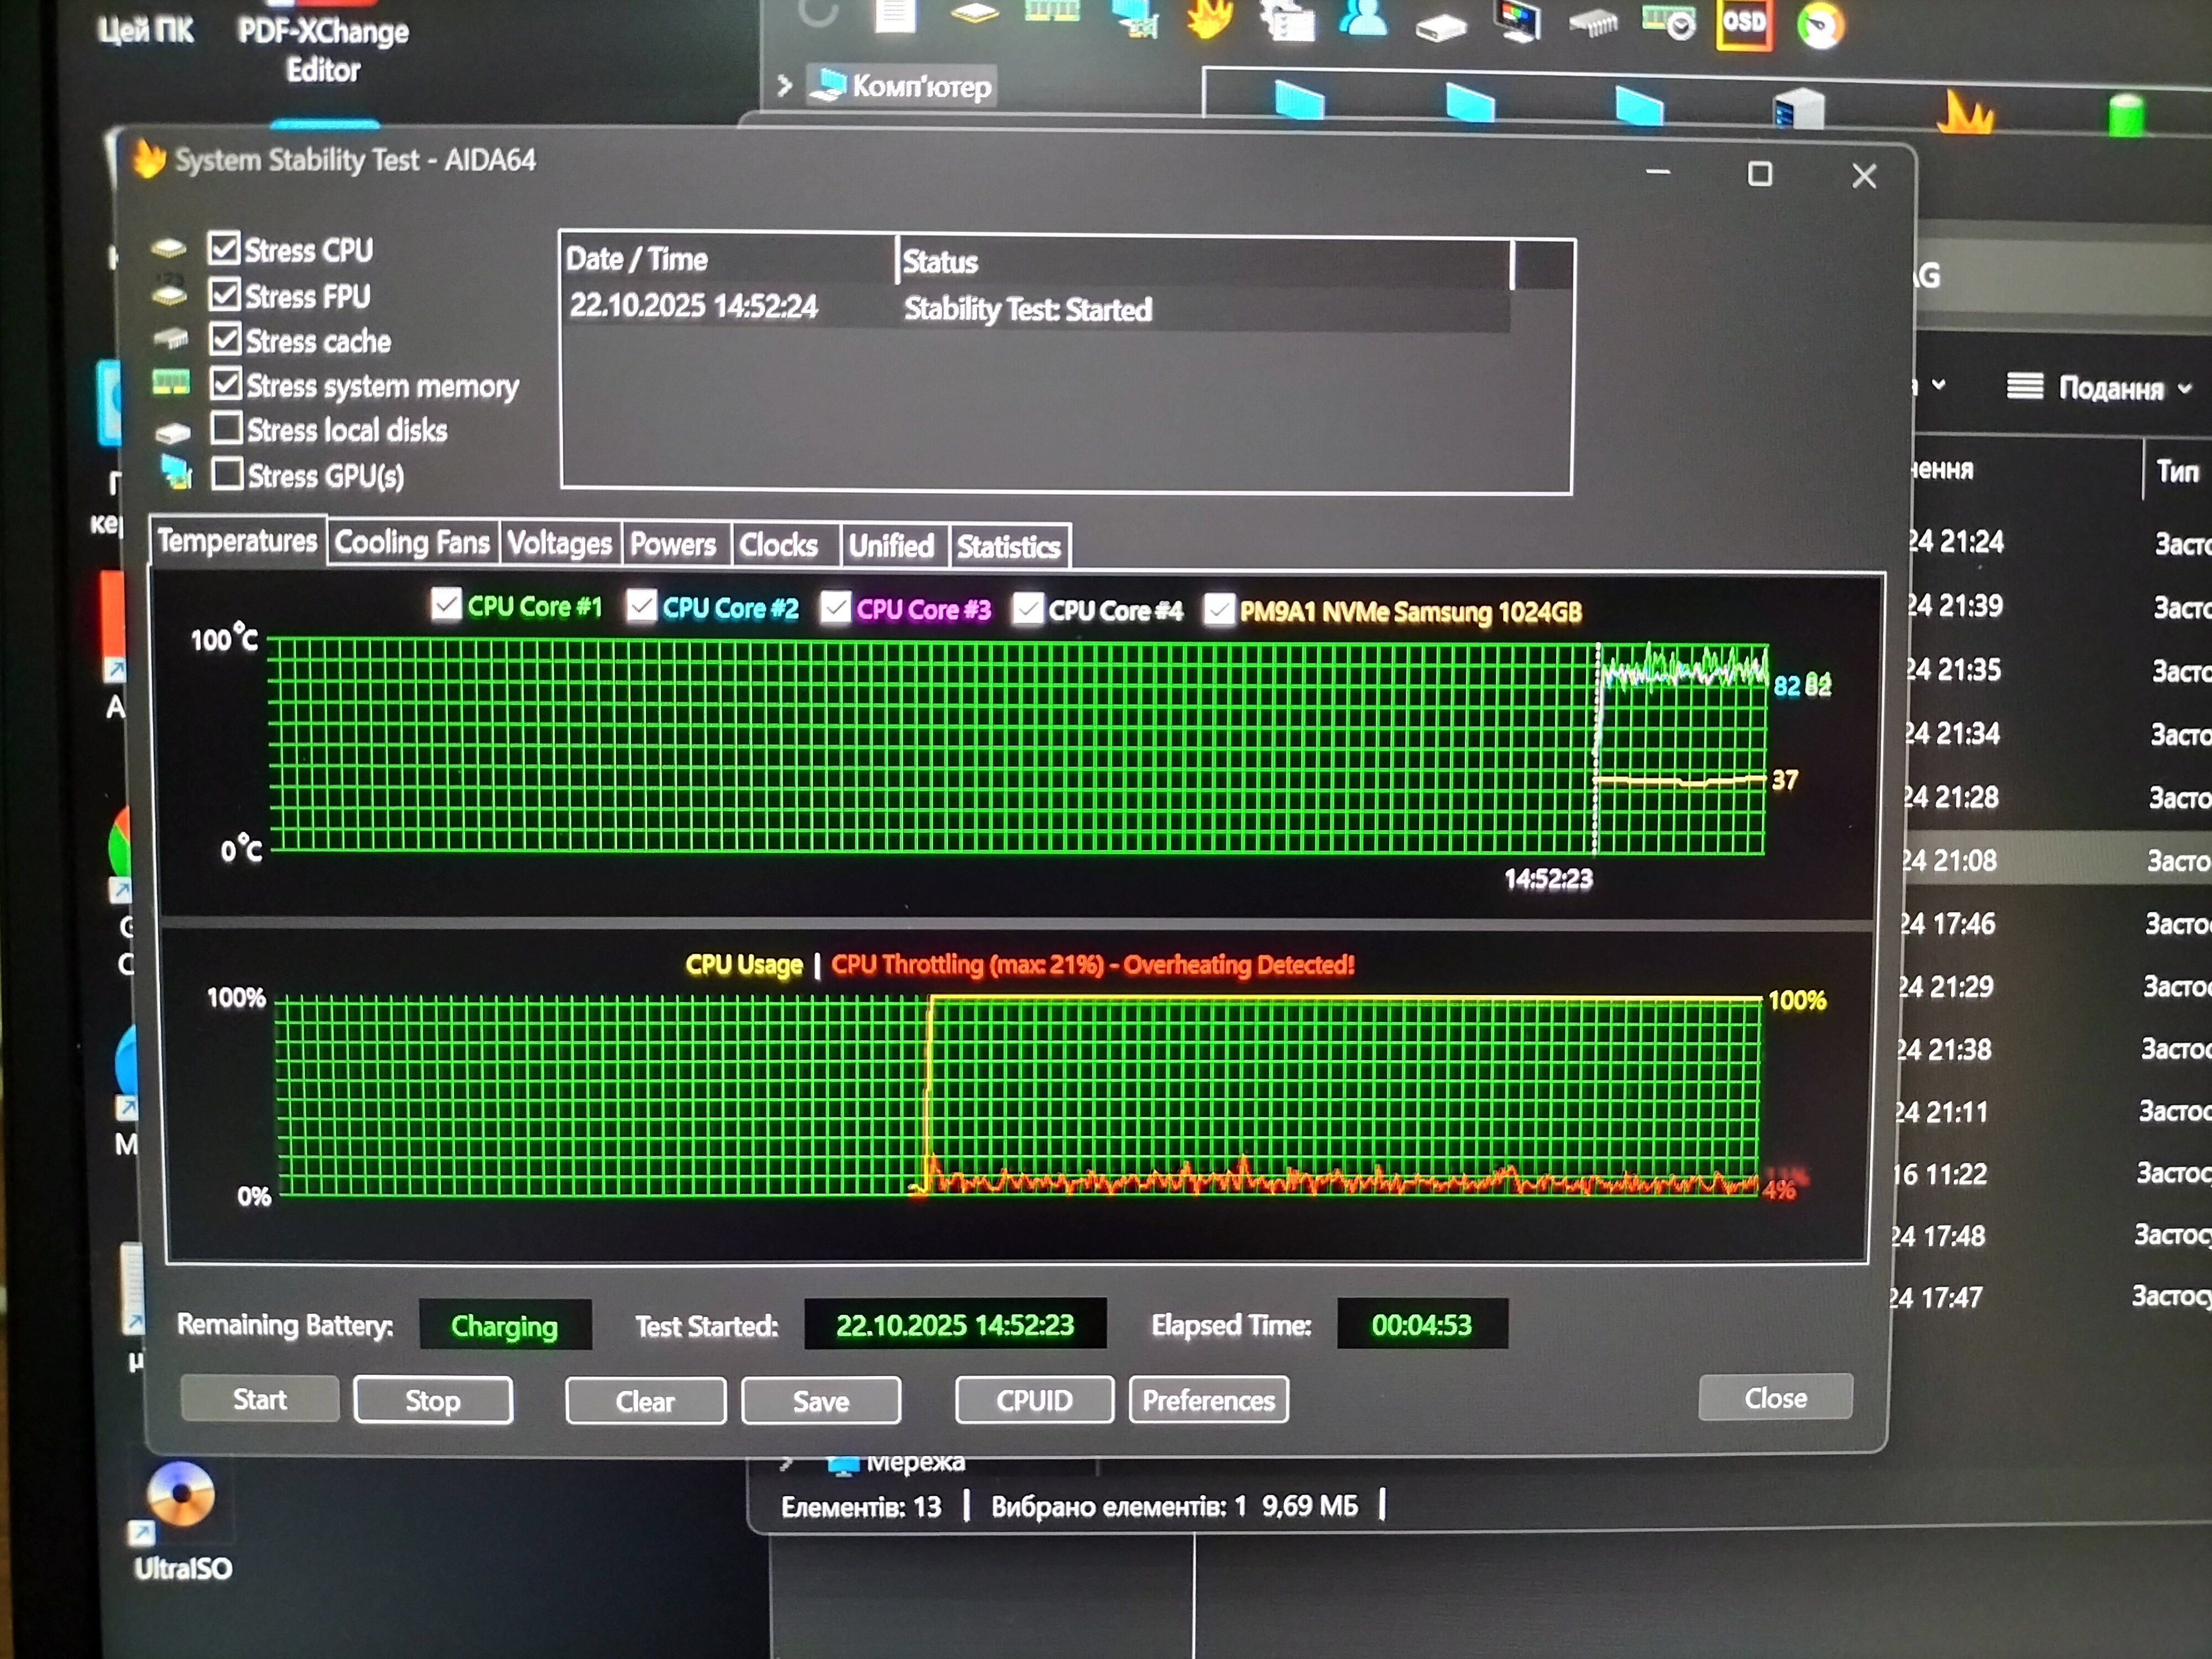This screenshot has height=1659, width=2212.
Task: Click the OSD panel toolbar icon
Action: [1743, 22]
